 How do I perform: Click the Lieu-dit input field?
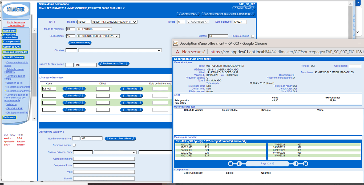[104, 179]
